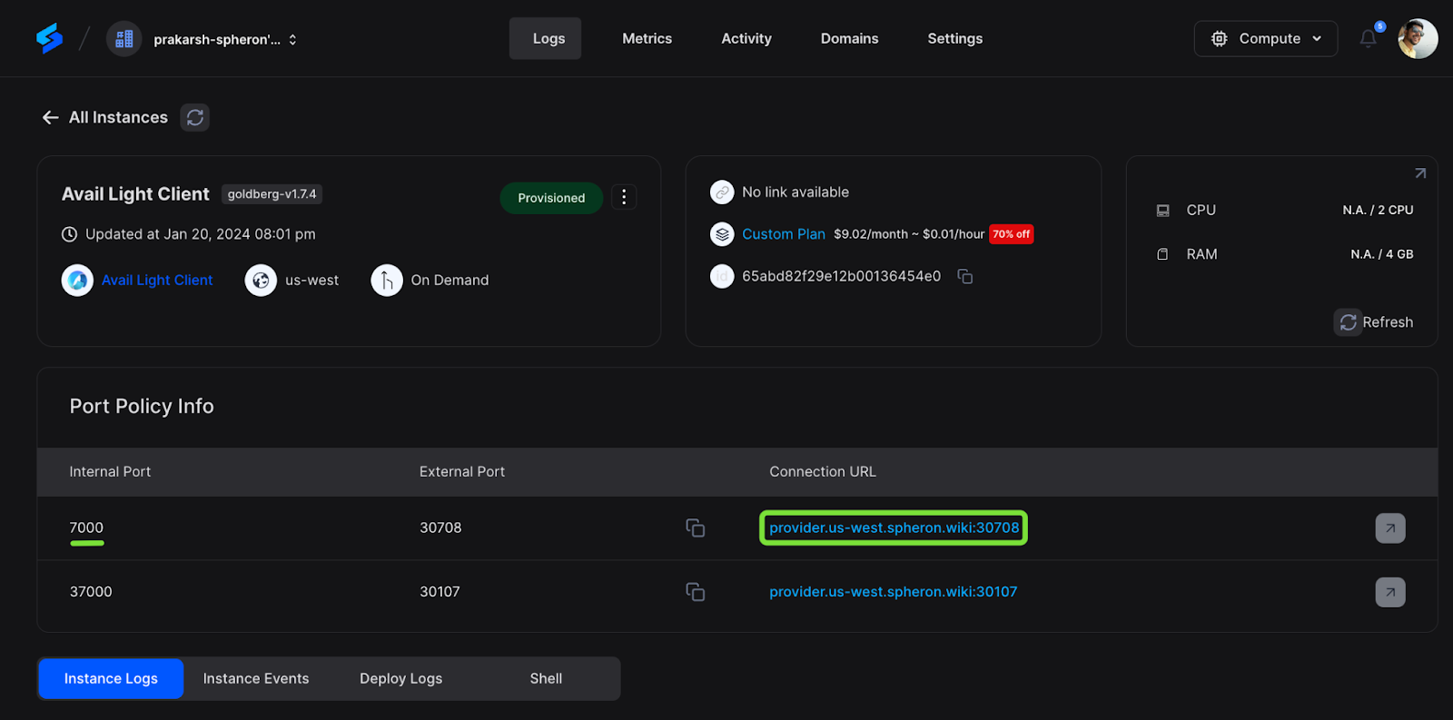
Task: Switch to the Instance Events tab
Action: coord(256,679)
